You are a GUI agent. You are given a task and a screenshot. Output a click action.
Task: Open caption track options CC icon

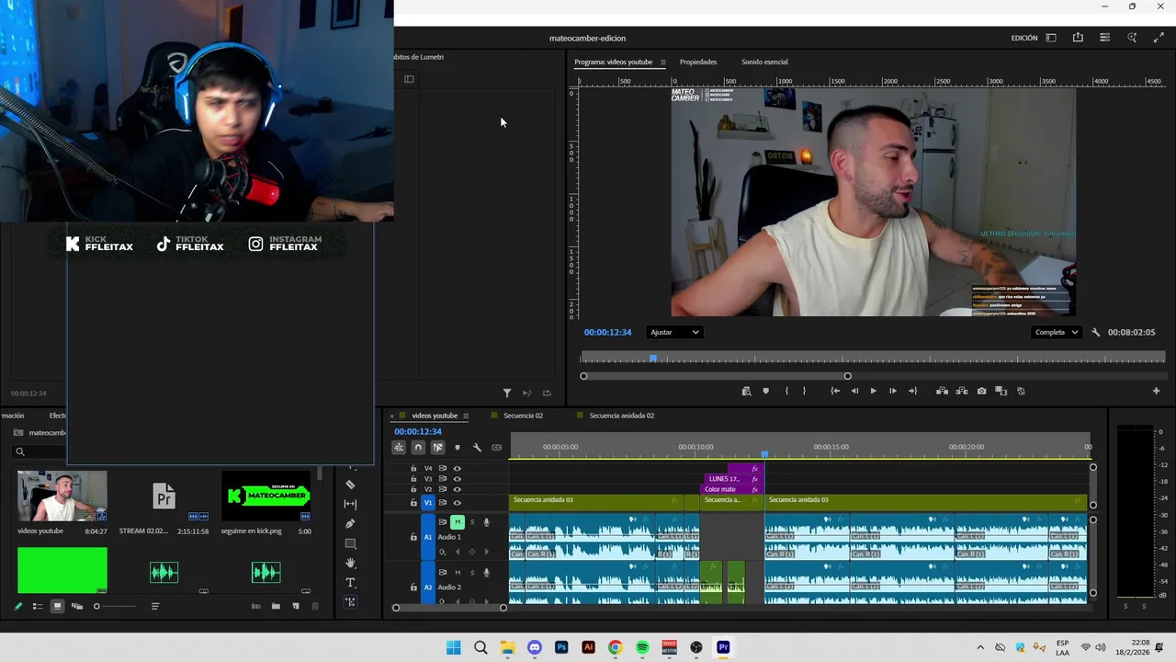[497, 448]
